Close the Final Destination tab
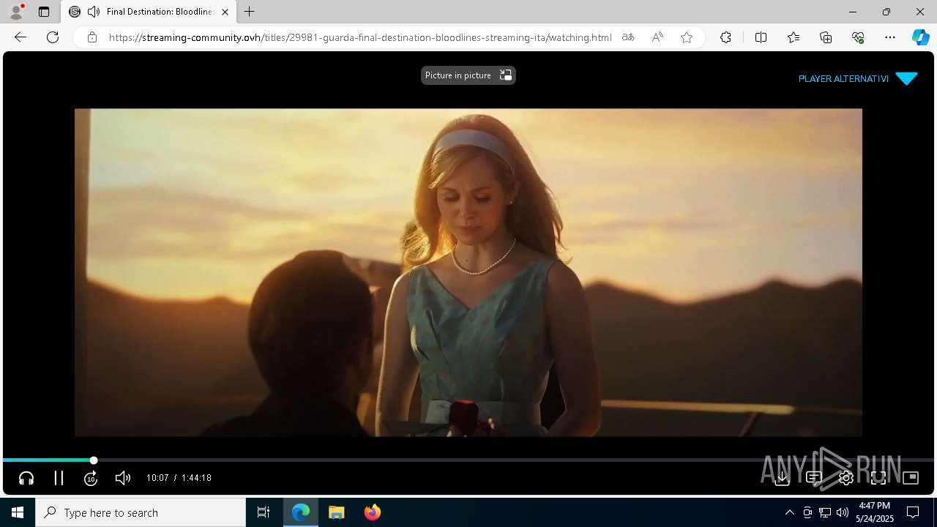The width and height of the screenshot is (937, 527). coord(225,12)
